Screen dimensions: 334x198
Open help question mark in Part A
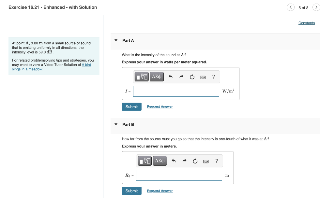point(213,77)
